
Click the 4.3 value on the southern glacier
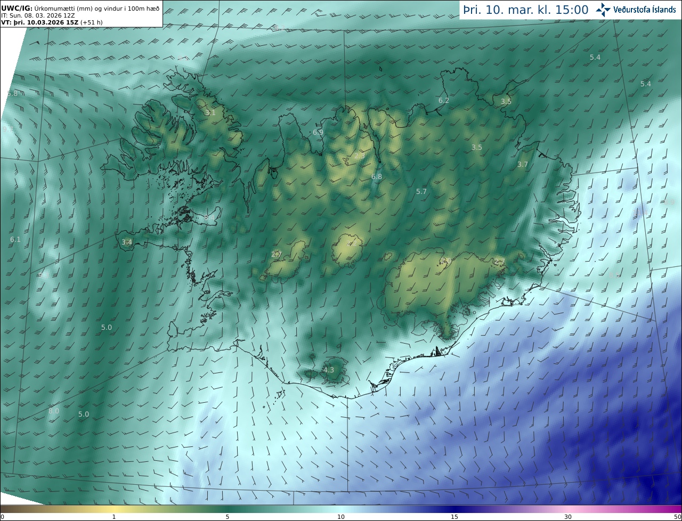point(329,370)
